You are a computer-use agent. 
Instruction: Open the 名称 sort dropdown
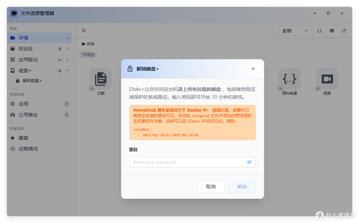click(x=296, y=31)
